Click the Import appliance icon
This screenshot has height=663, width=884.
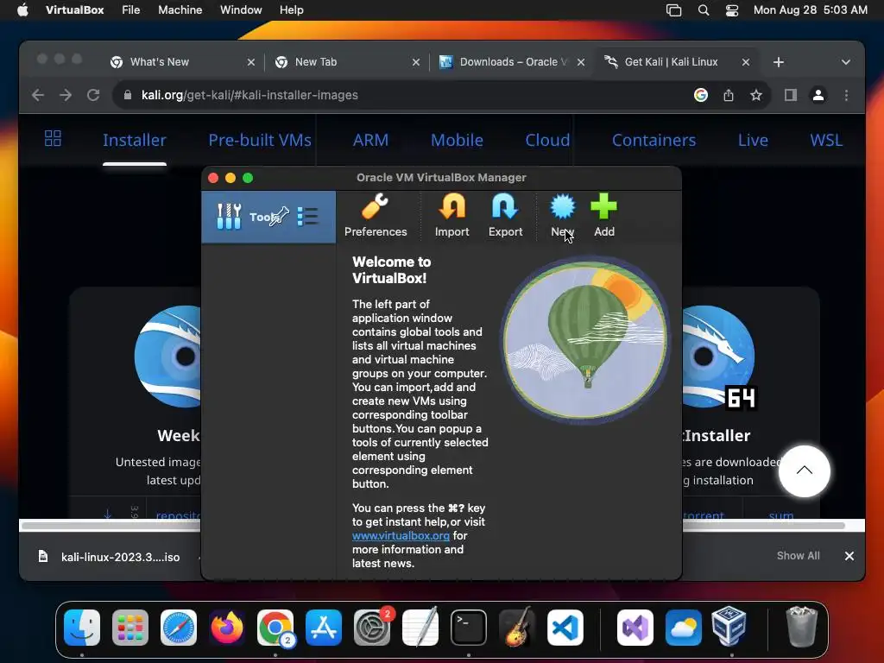coord(451,206)
